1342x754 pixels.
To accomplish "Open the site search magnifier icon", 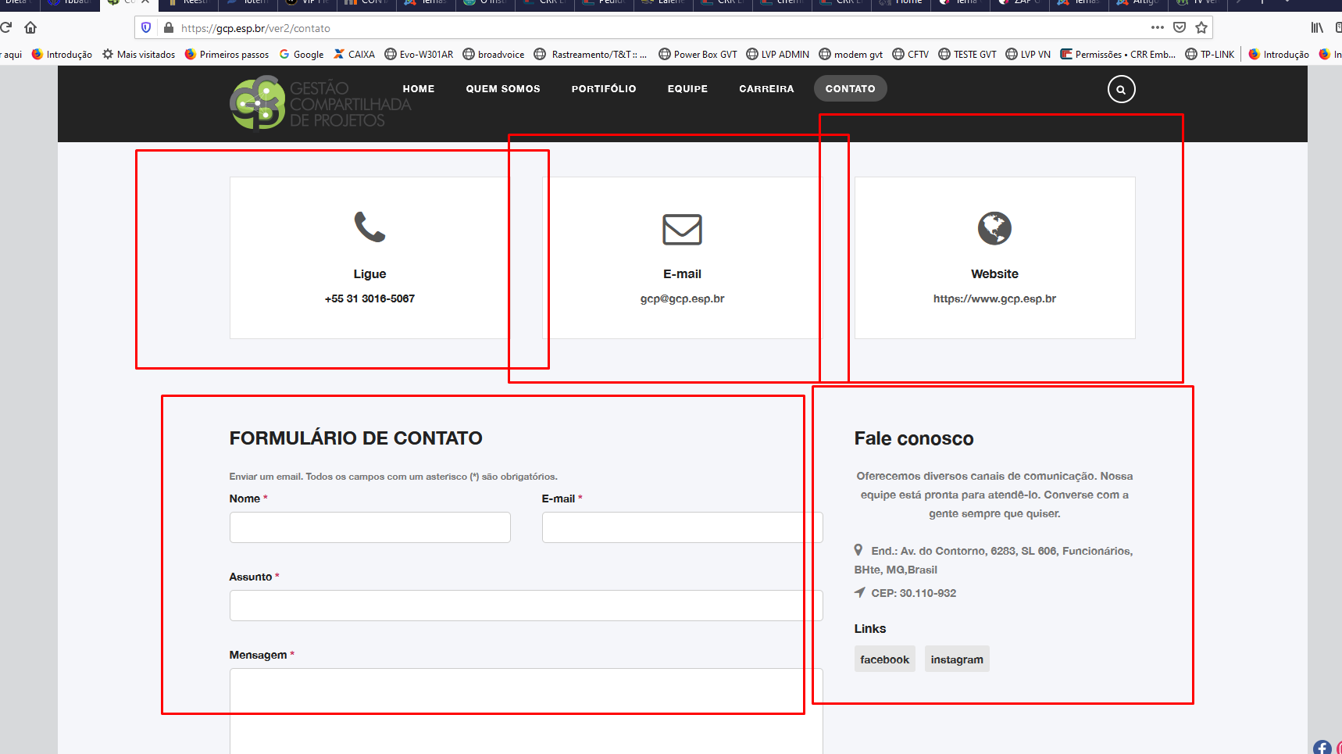I will 1121,89.
